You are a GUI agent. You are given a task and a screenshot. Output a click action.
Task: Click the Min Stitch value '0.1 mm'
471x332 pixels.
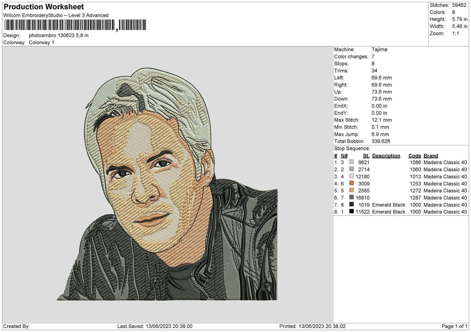[x=380, y=127]
